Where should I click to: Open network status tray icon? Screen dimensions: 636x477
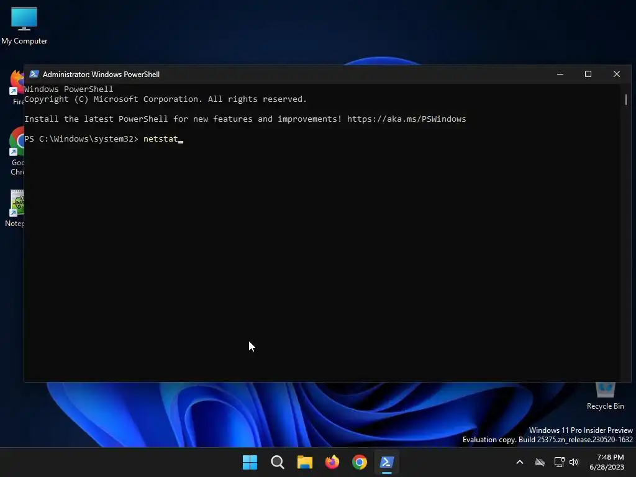point(560,462)
